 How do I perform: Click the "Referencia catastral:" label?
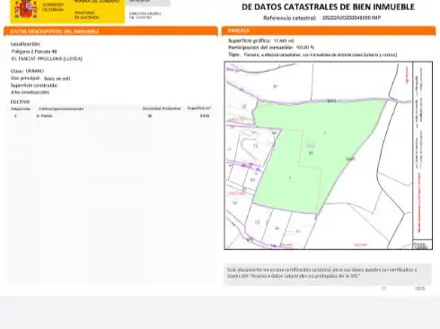tap(289, 18)
